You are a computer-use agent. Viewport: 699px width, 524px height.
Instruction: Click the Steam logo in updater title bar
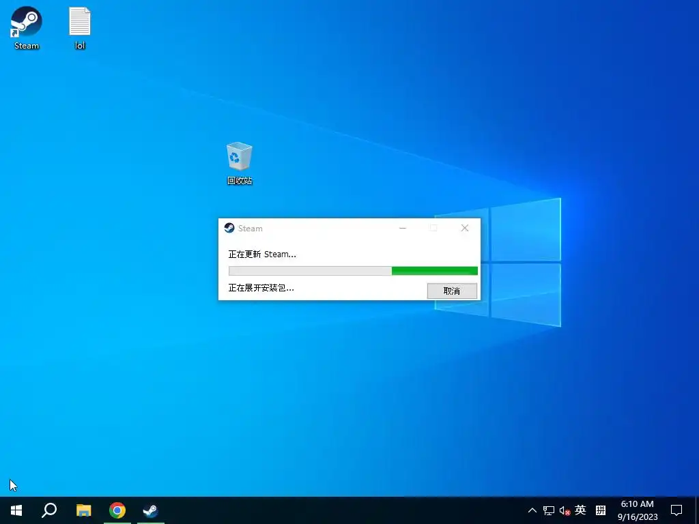[x=229, y=228]
